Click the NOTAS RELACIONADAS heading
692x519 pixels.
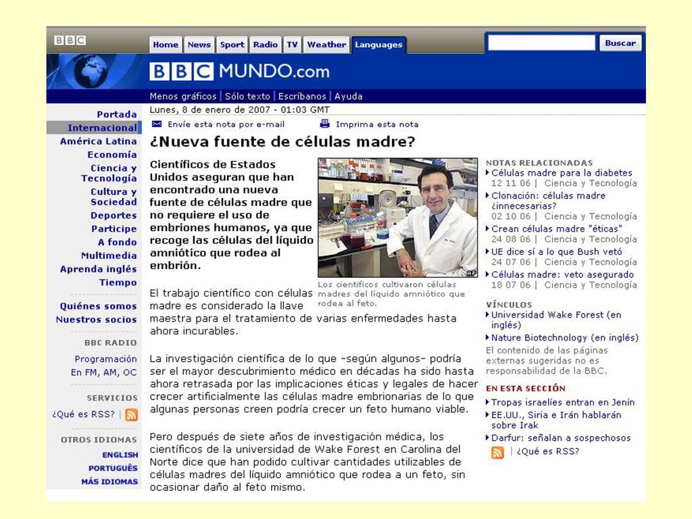(539, 162)
